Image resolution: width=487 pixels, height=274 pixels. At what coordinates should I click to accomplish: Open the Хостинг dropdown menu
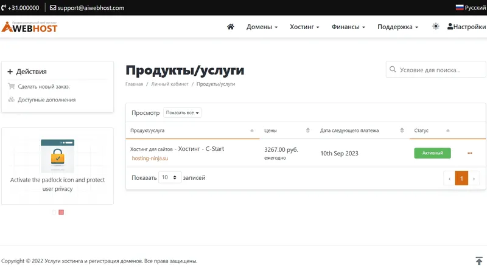(304, 27)
